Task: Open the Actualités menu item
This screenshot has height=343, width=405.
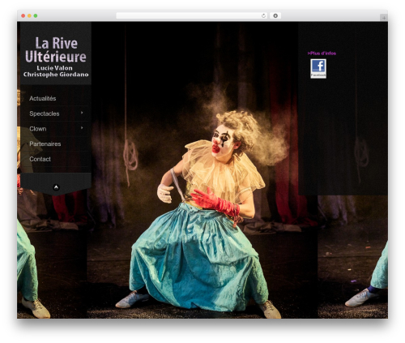Action: [x=43, y=98]
